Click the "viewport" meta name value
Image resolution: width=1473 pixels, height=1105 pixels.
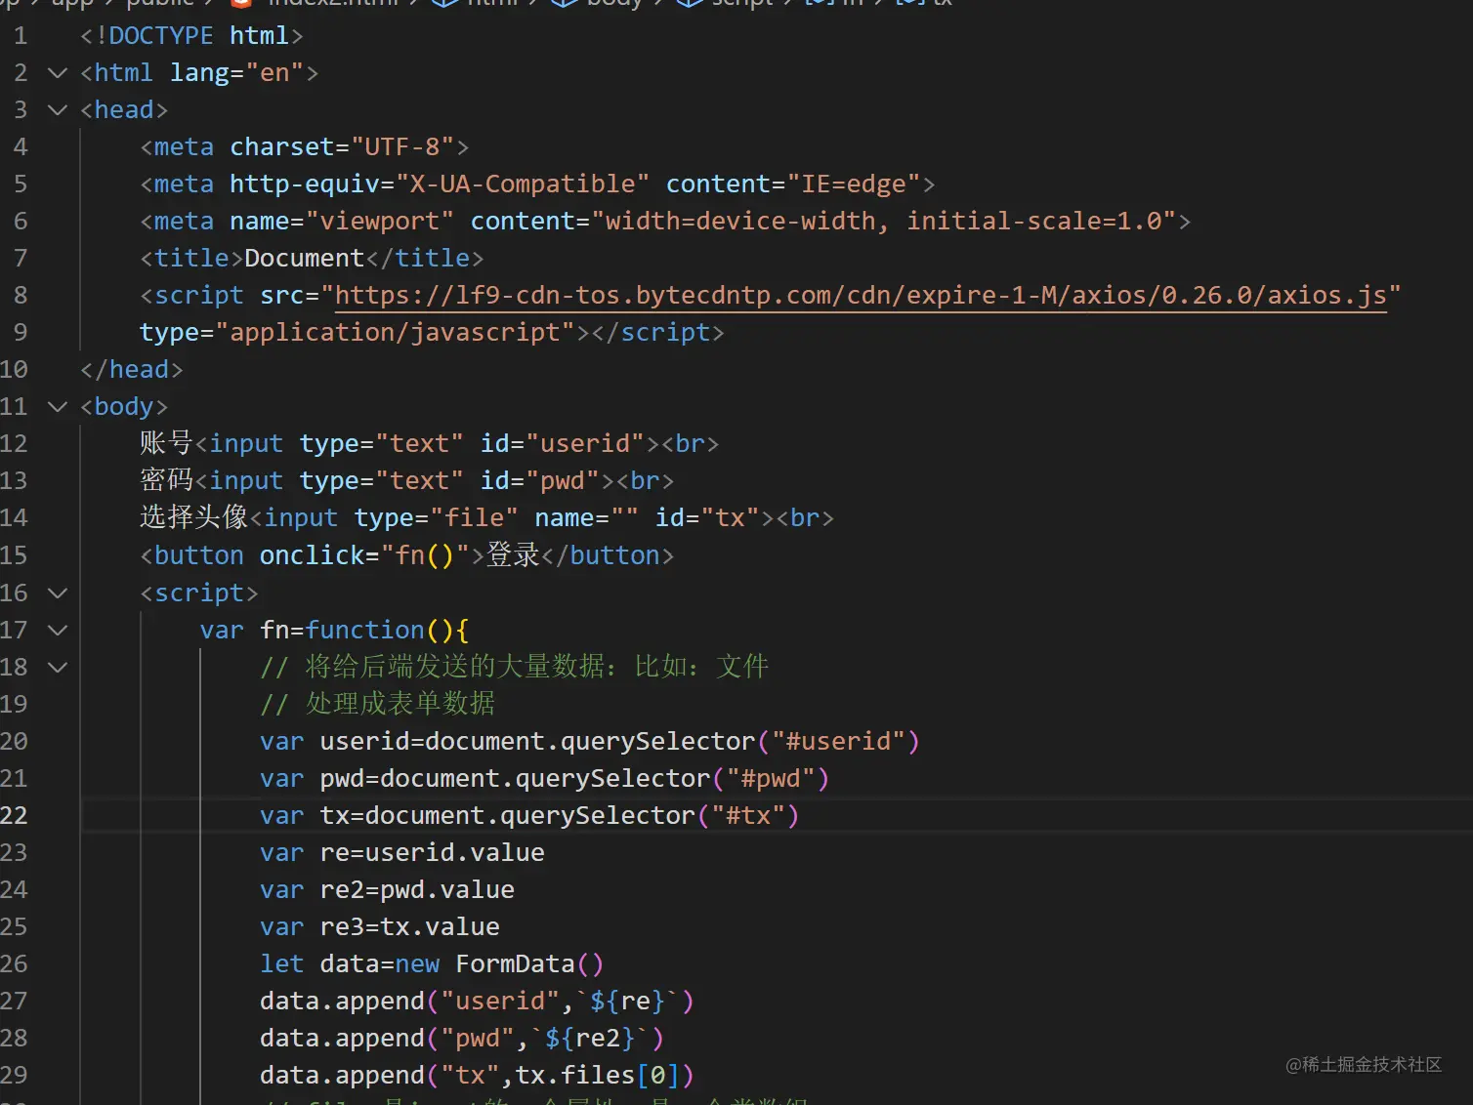pos(380,222)
